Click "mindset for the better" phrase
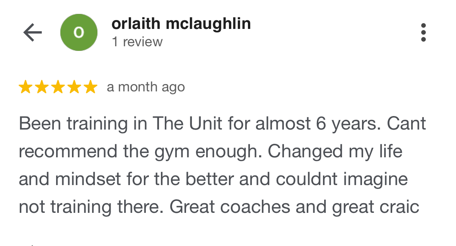The image size is (456, 246). click(145, 179)
